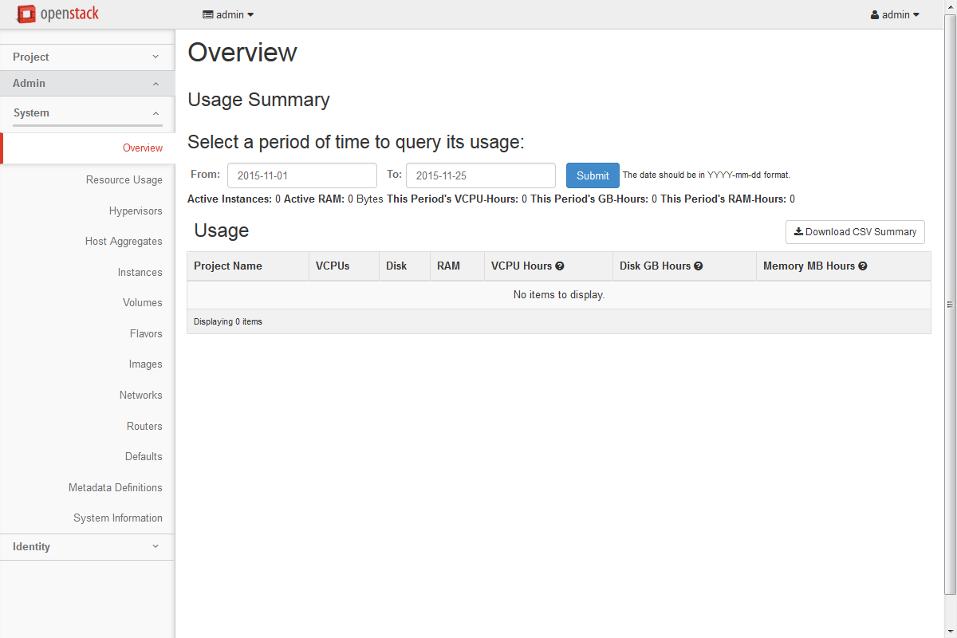Select Metadata Definitions in the sidebar
This screenshot has height=638, width=957.
[x=116, y=488]
